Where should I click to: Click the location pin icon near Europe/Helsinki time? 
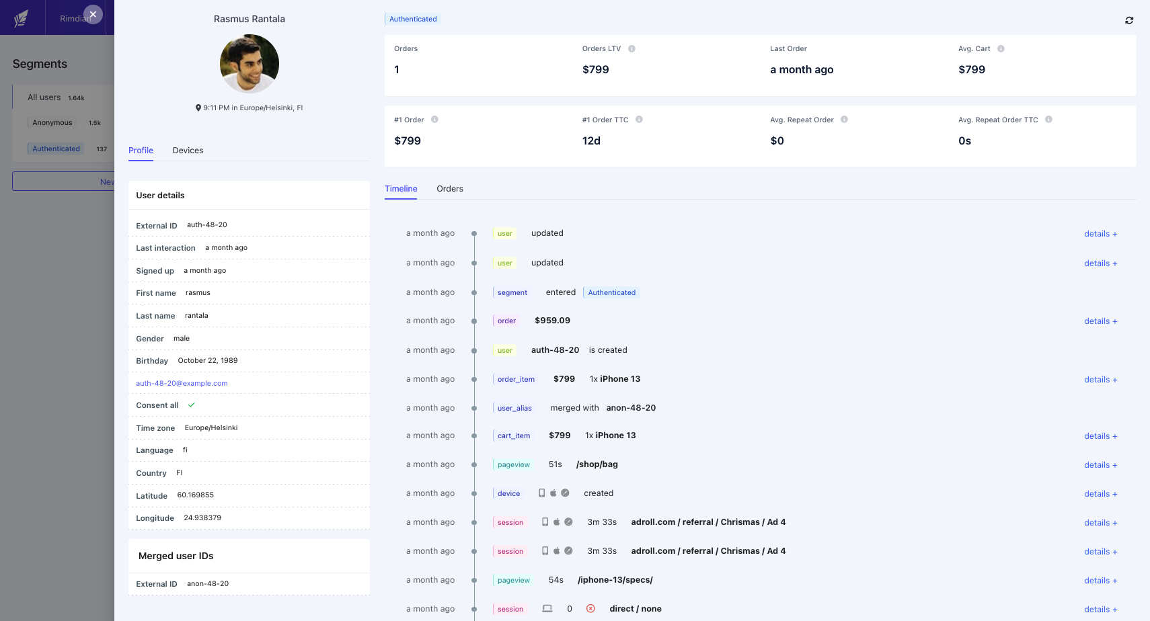coord(198,108)
